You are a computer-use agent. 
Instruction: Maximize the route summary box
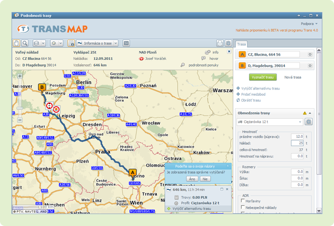tap(222, 189)
